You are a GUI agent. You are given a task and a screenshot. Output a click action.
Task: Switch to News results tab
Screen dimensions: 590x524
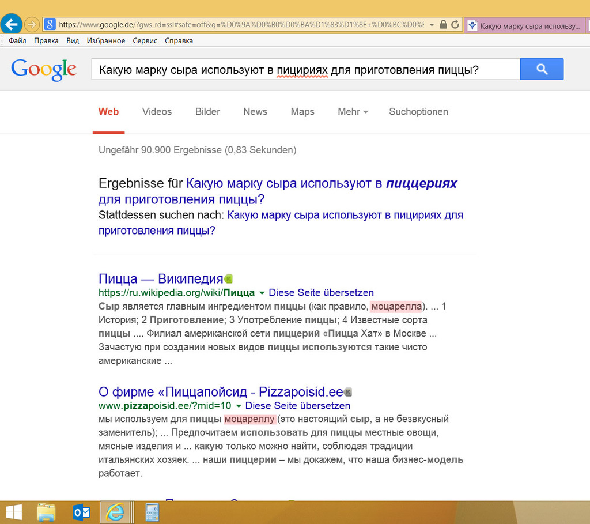pyautogui.click(x=255, y=112)
